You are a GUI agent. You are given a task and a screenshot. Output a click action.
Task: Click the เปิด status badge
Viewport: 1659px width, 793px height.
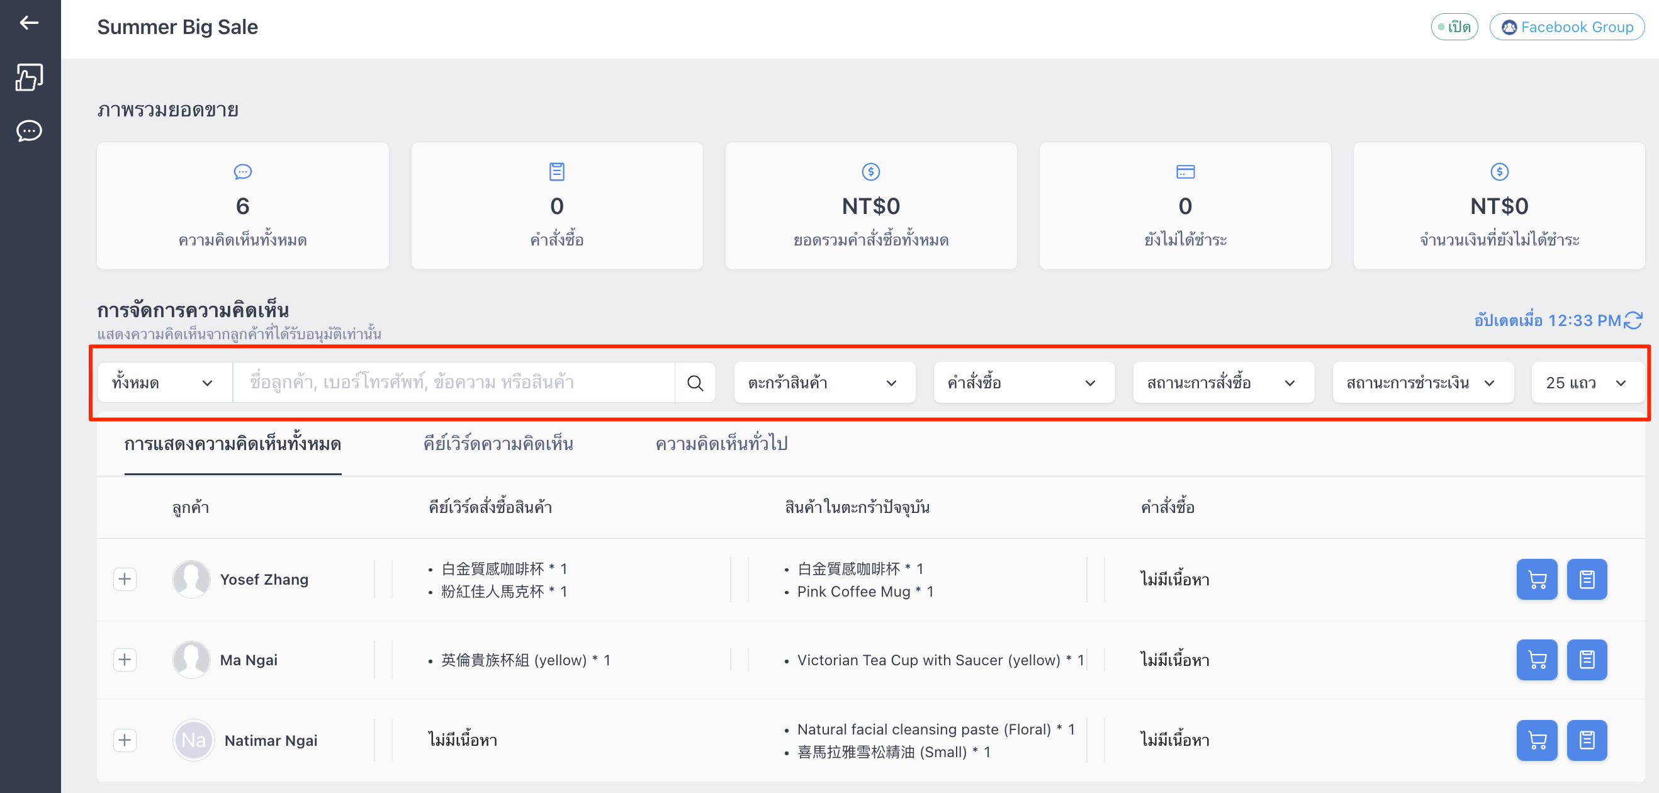pyautogui.click(x=1454, y=27)
